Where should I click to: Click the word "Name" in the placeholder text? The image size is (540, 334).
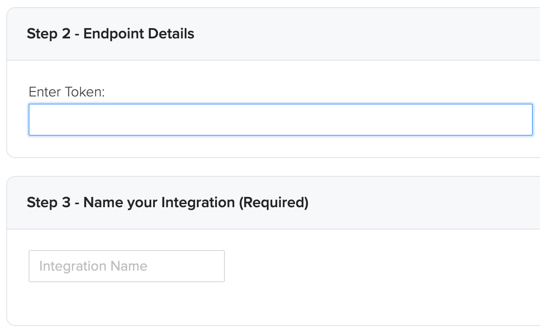click(129, 266)
